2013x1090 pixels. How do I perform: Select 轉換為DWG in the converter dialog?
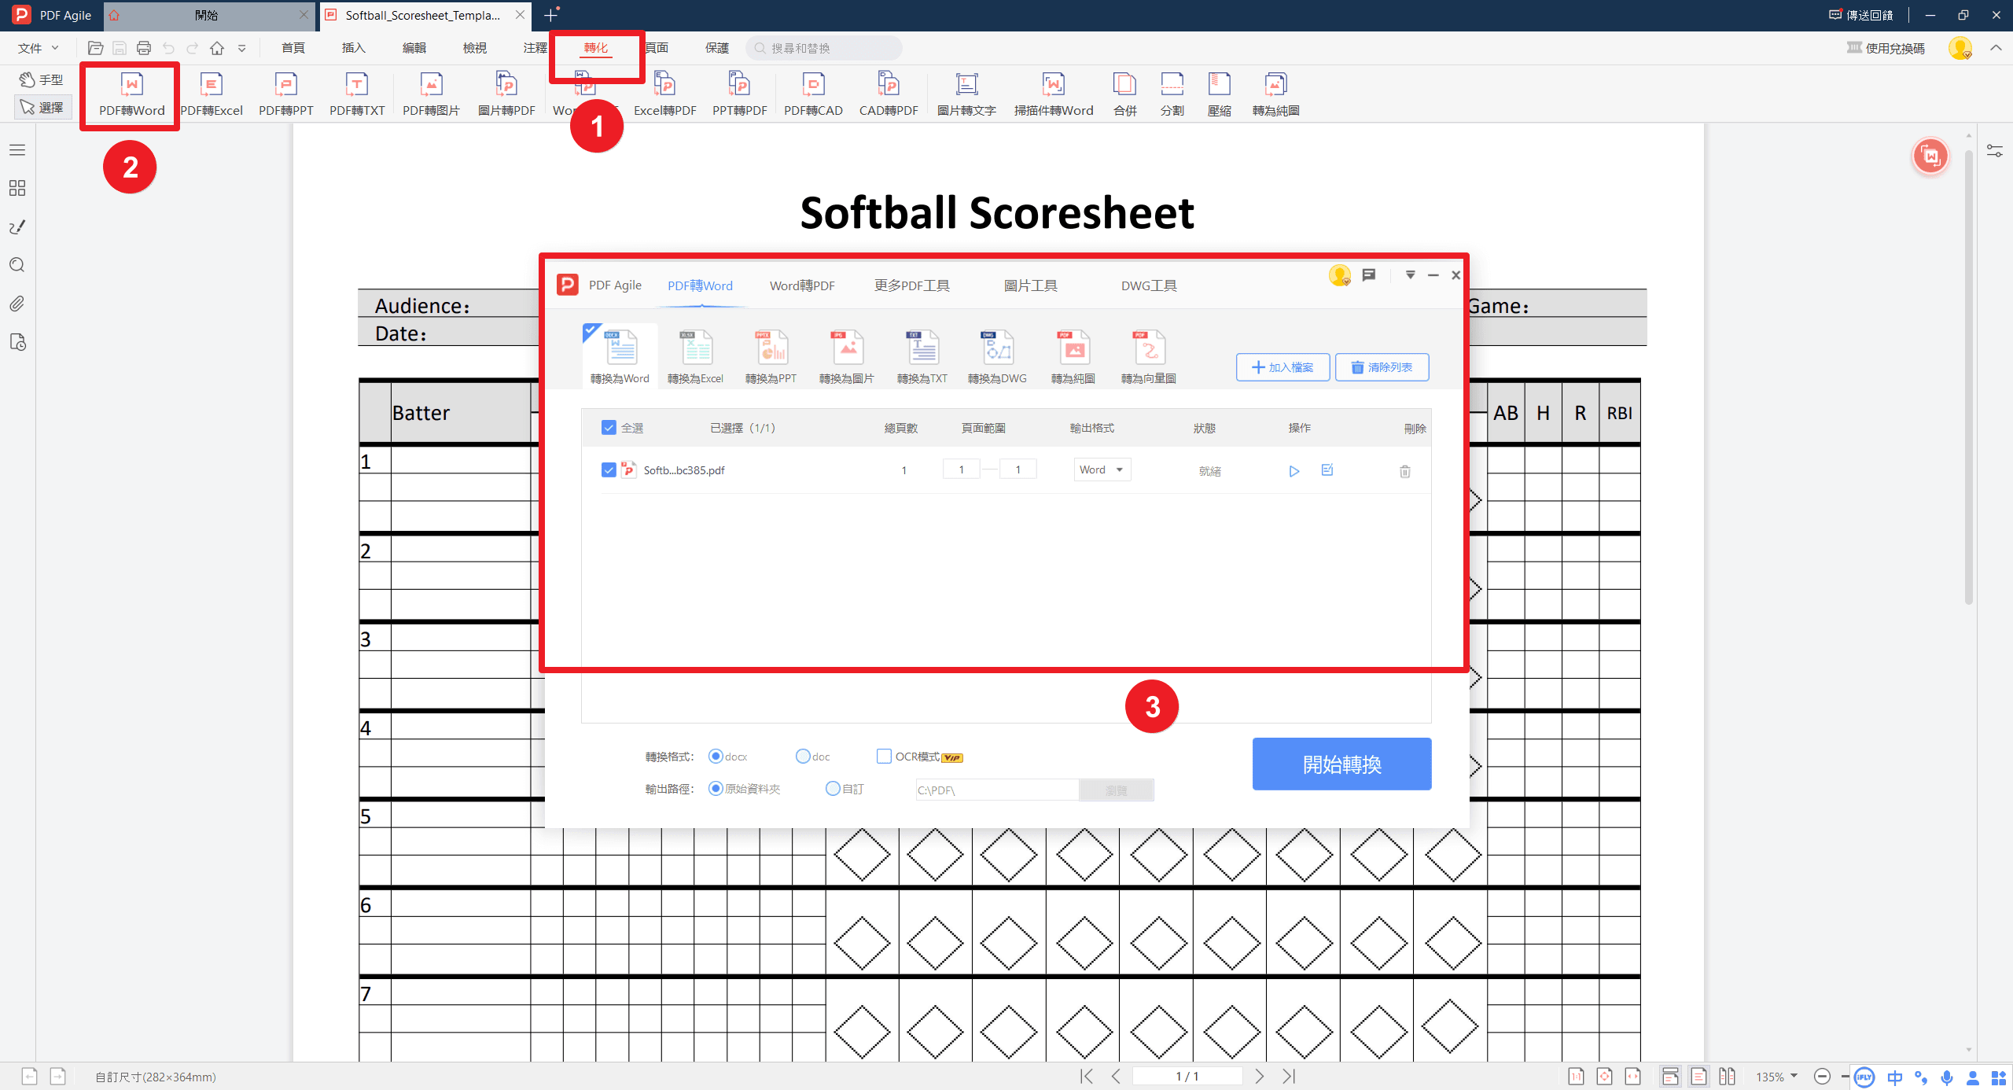pyautogui.click(x=997, y=357)
